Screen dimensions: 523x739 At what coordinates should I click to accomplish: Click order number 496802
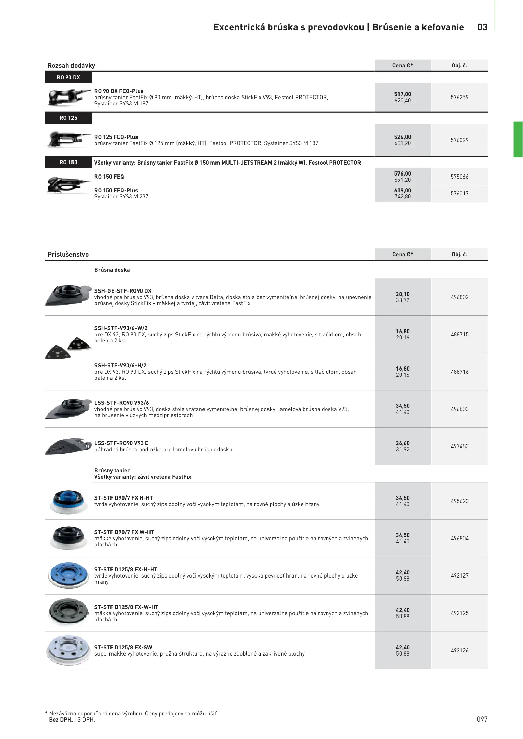click(459, 297)
